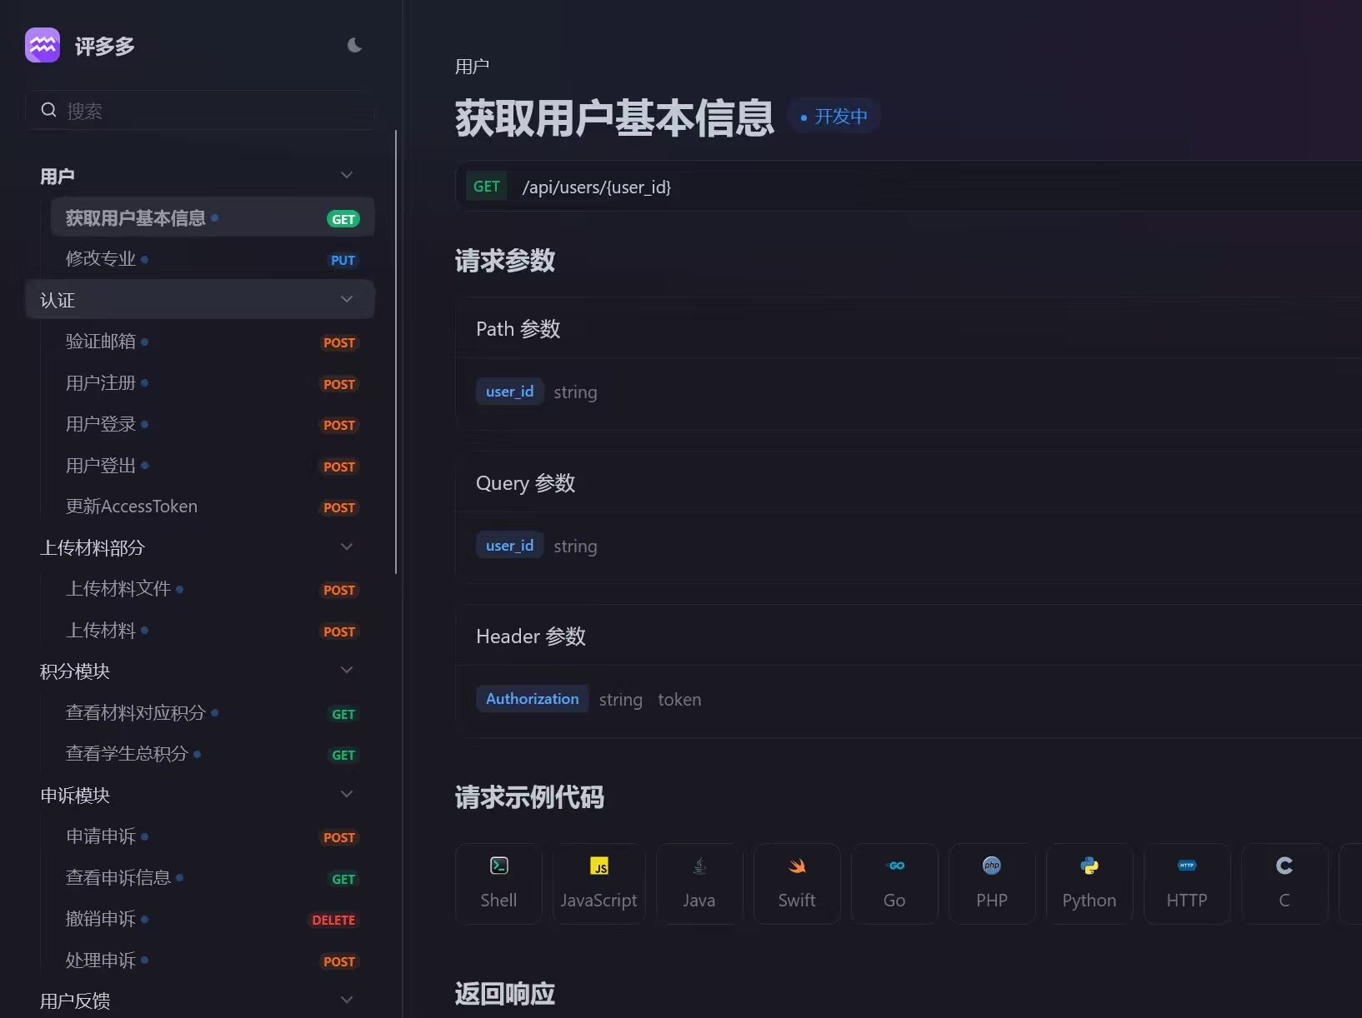1362x1018 pixels.
Task: Click the 返回响应 heading
Action: pos(505,993)
